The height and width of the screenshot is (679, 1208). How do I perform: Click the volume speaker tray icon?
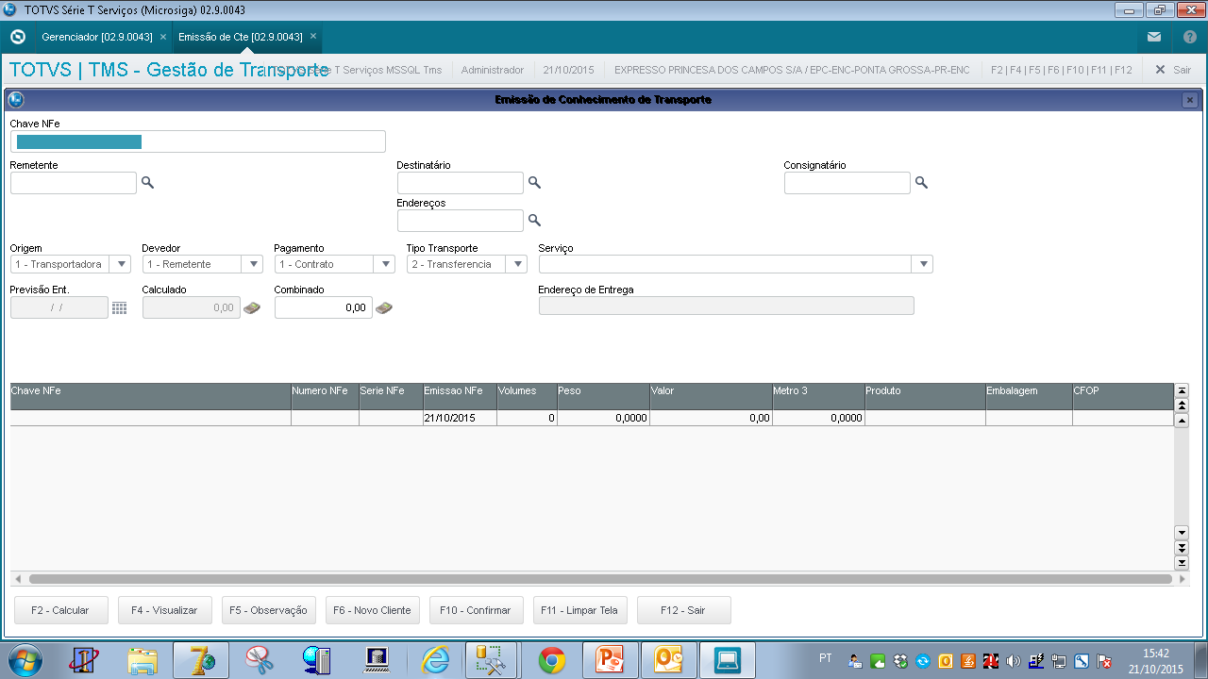coord(1014,661)
